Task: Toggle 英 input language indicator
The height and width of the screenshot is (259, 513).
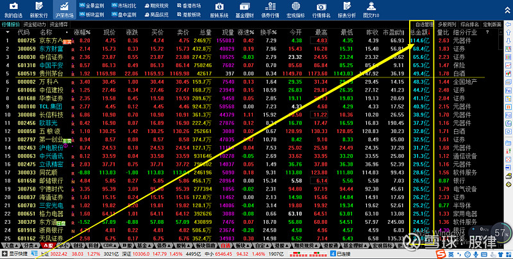Action: pos(451,254)
